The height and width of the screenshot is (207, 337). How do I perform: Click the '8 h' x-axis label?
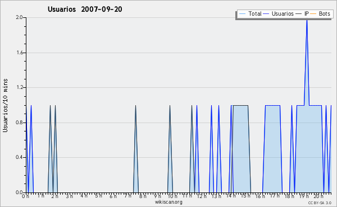pyautogui.click(x=143, y=196)
